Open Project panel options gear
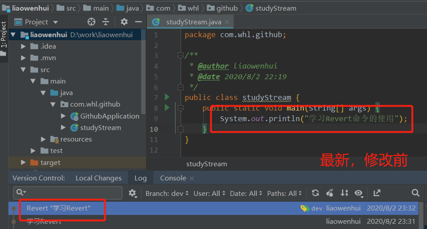The height and width of the screenshot is (229, 427). (124, 22)
